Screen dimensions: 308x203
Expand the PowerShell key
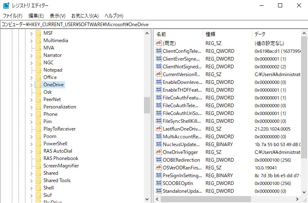coord(32,144)
